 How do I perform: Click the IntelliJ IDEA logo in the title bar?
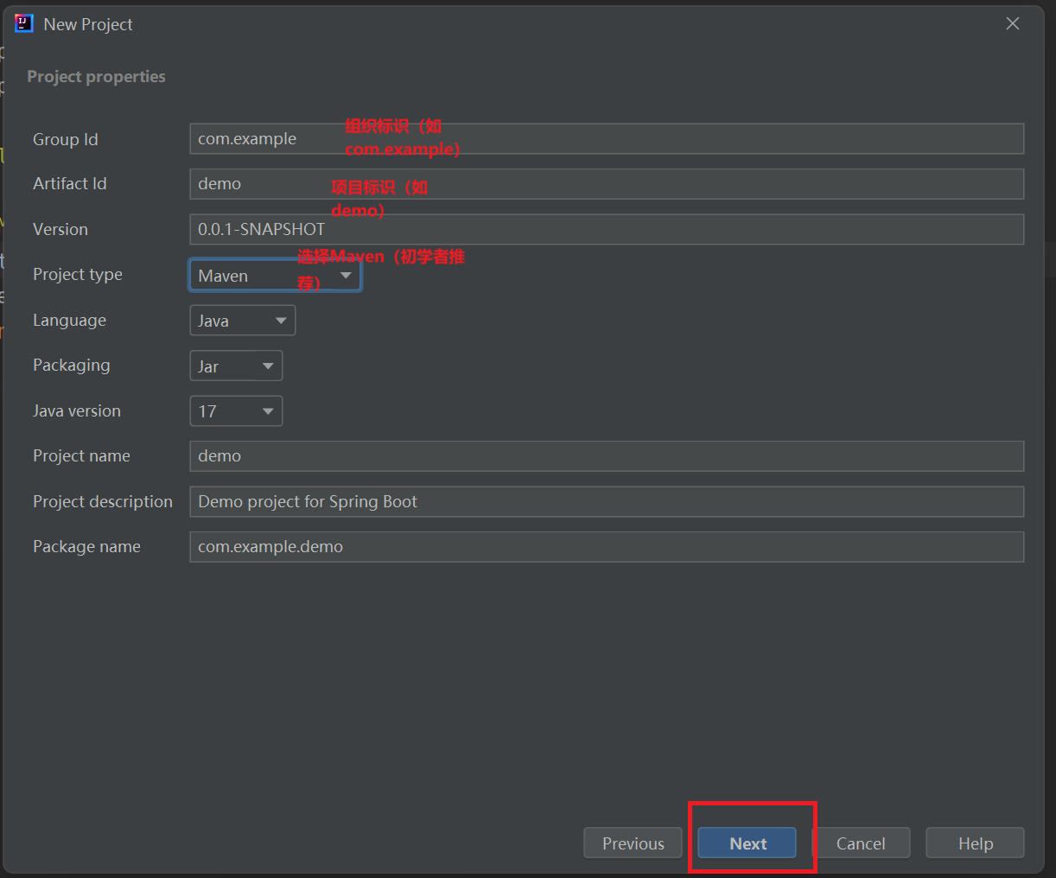click(x=23, y=23)
